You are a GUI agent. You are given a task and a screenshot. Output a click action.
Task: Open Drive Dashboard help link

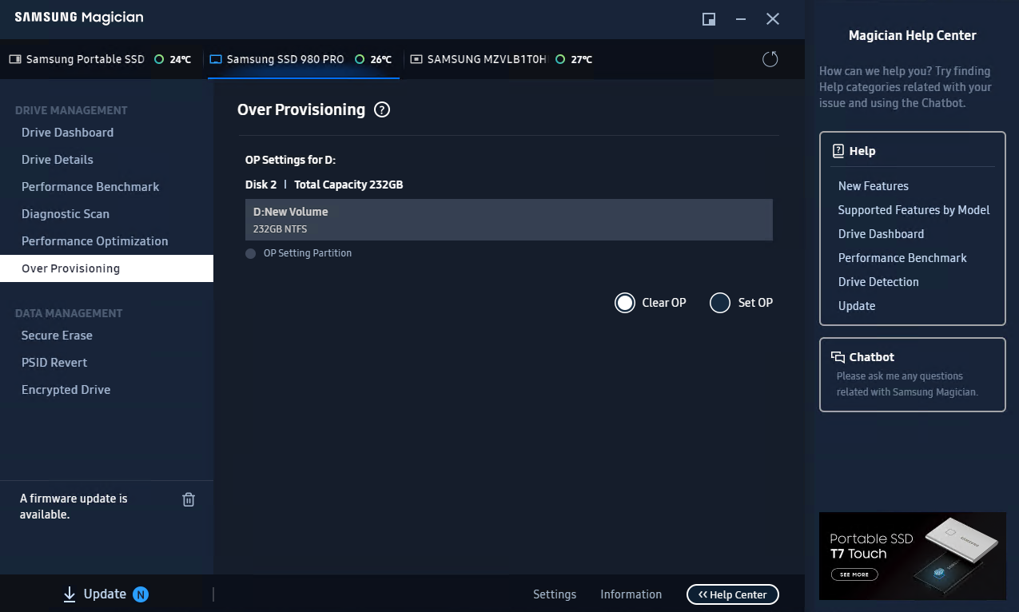coord(881,234)
